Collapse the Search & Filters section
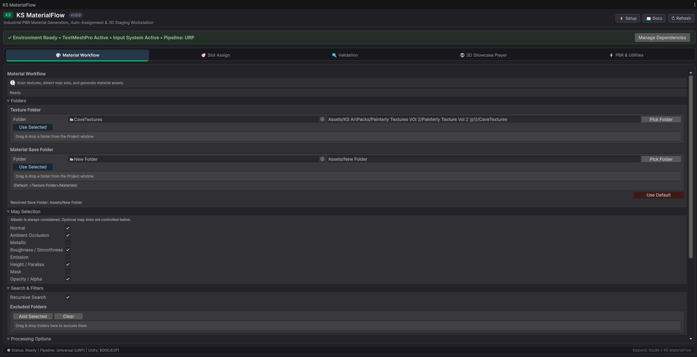Viewport: 697px width, 357px height. pos(8,288)
